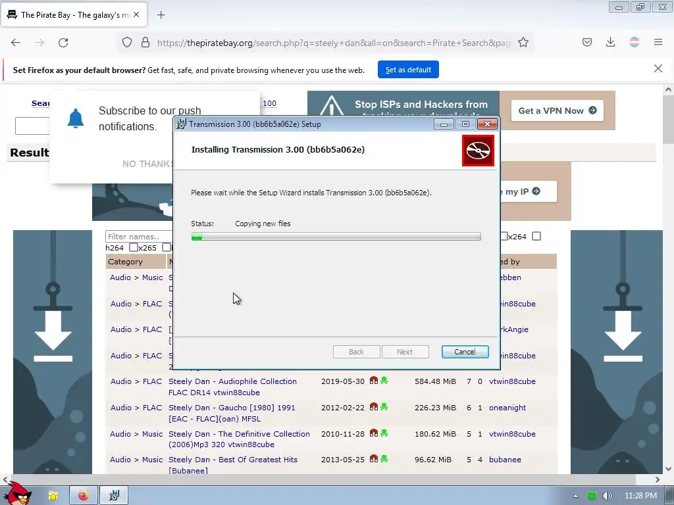Open Steely Dan - Audiophile Collection link
The height and width of the screenshot is (505, 674).
pos(232,387)
